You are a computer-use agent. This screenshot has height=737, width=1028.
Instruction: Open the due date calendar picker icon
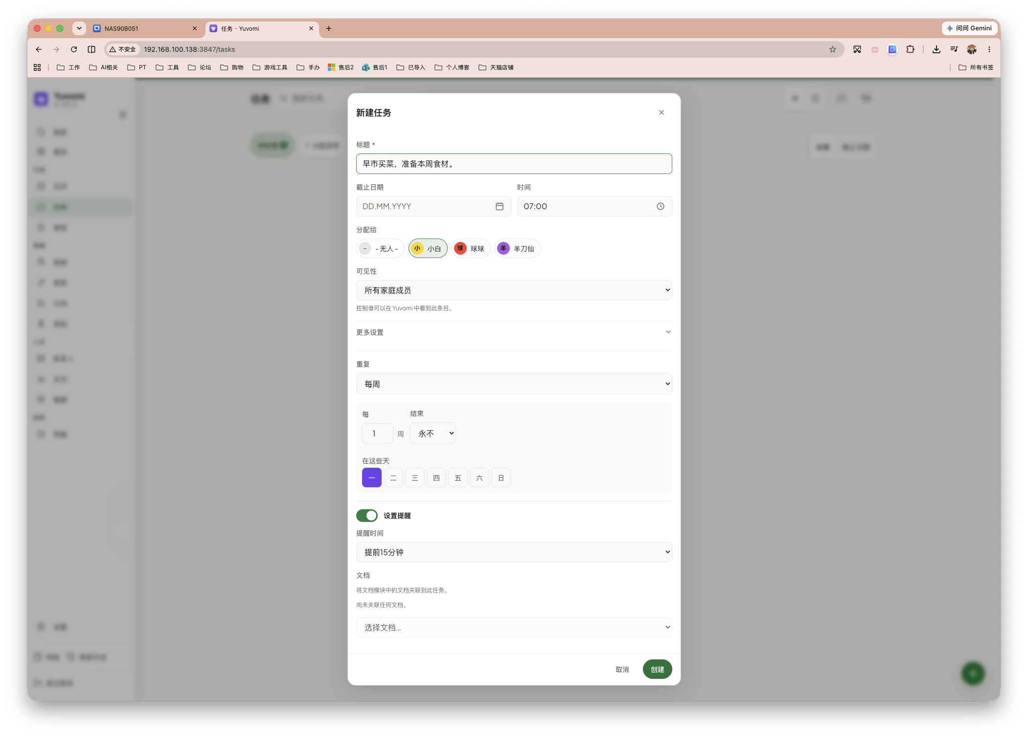click(x=499, y=206)
